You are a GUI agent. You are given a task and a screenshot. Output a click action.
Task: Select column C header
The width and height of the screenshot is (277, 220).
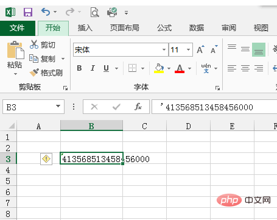[144, 126]
